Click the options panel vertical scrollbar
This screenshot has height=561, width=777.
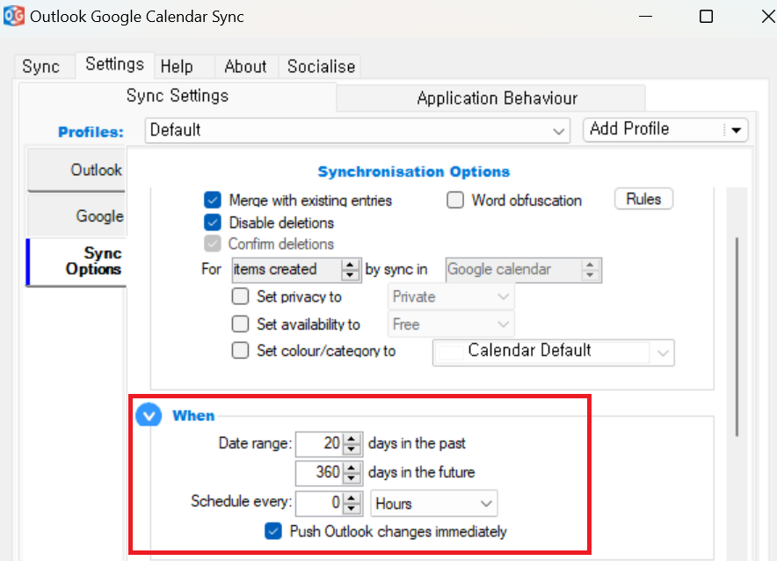coord(737,337)
